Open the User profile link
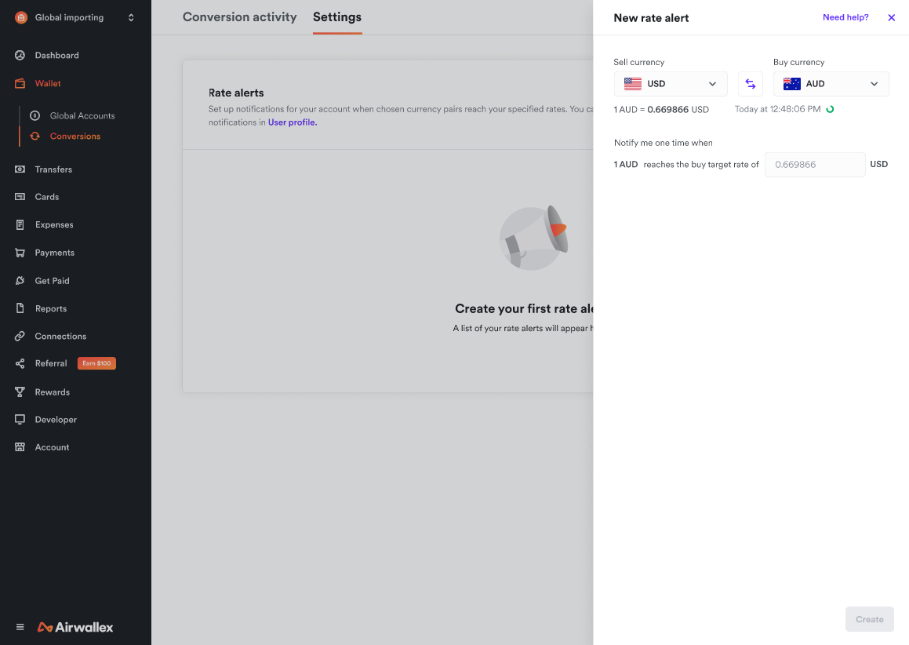The height and width of the screenshot is (645, 909). (x=292, y=122)
